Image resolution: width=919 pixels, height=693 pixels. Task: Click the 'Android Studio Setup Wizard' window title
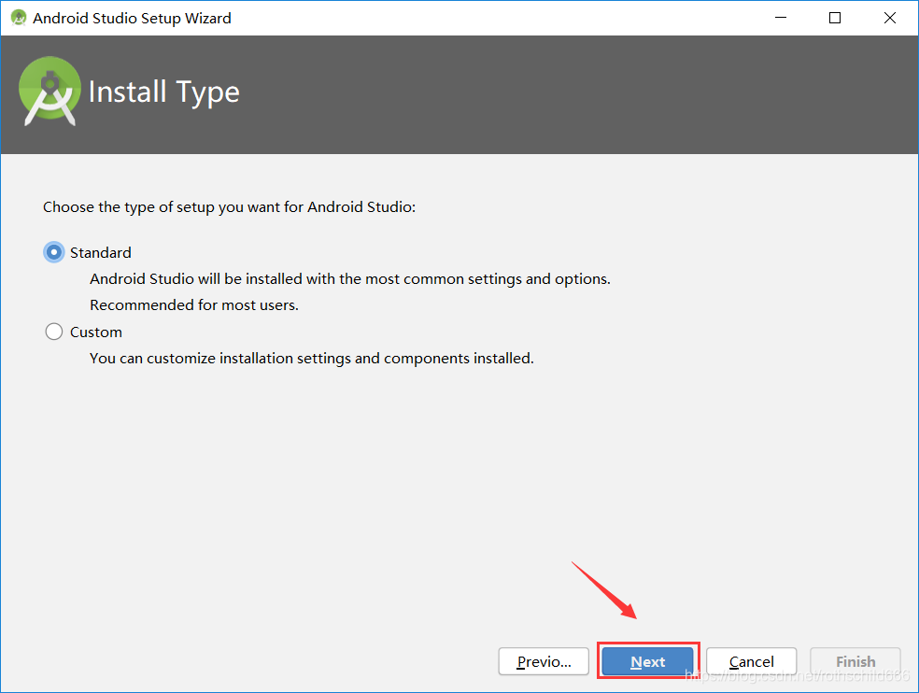click(x=132, y=18)
